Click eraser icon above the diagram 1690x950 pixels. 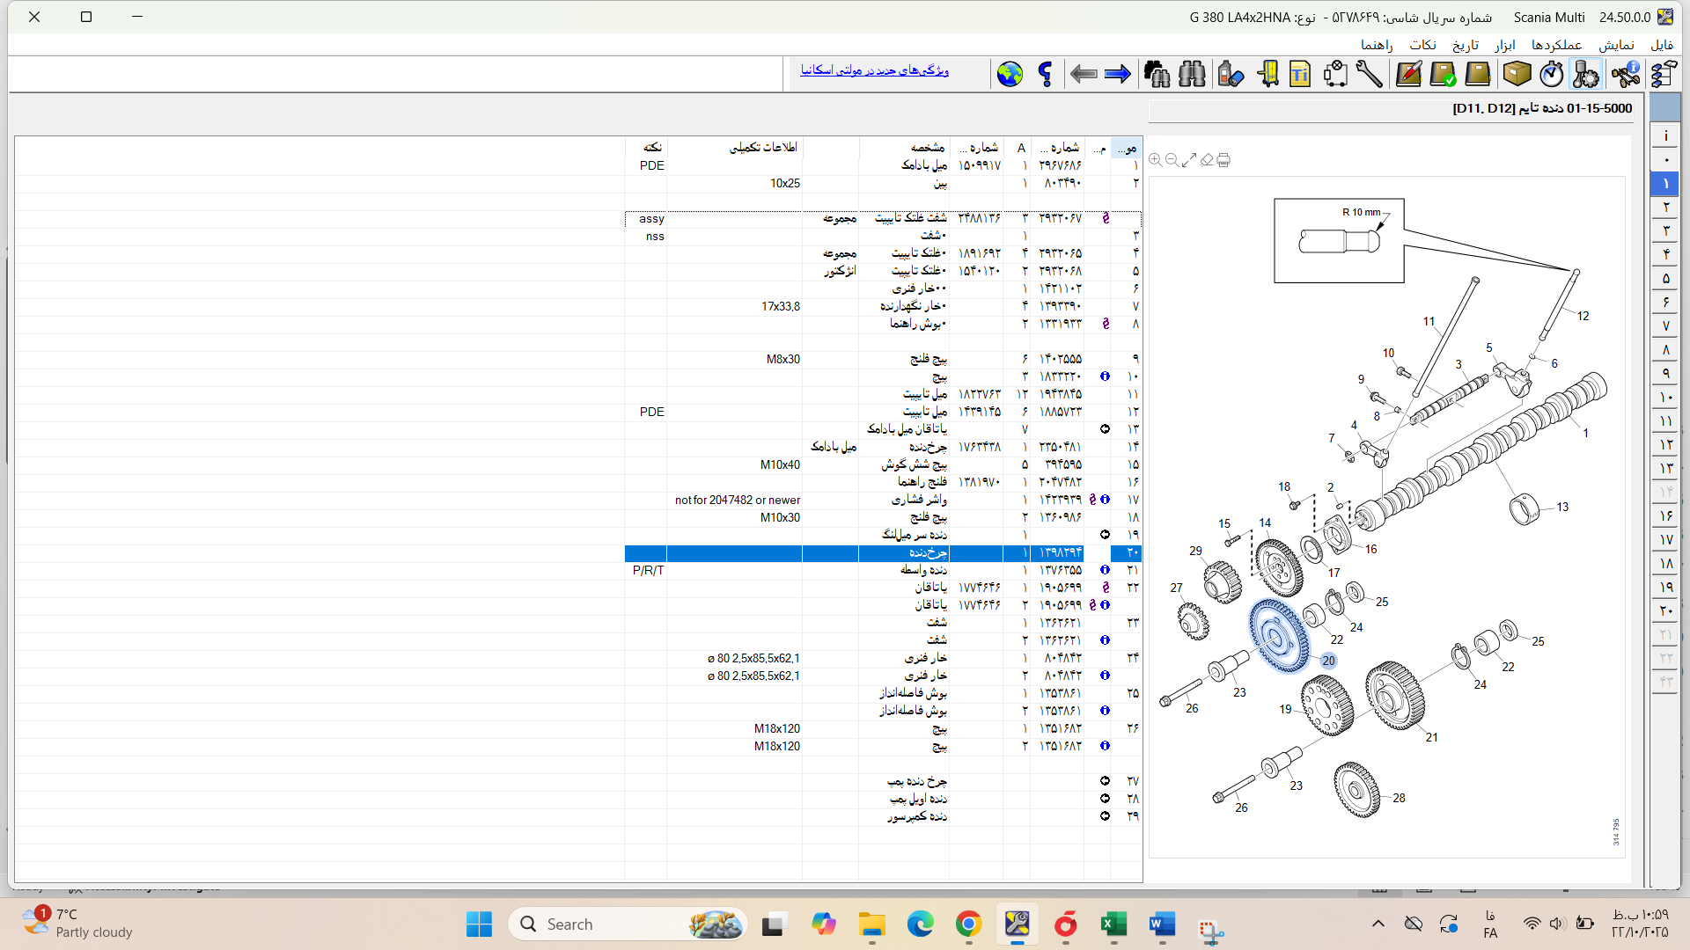pyautogui.click(x=1207, y=160)
